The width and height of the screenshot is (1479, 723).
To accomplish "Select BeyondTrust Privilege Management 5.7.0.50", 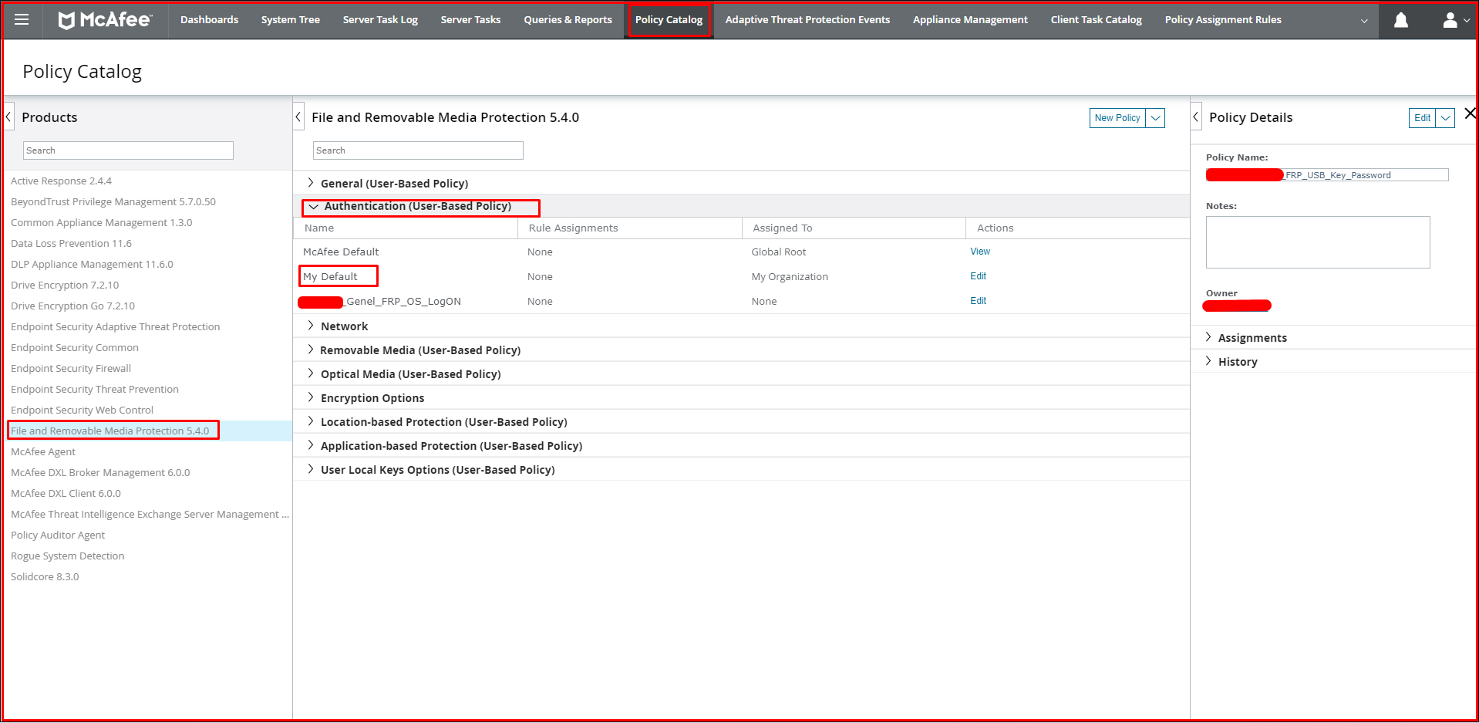I will coord(113,201).
